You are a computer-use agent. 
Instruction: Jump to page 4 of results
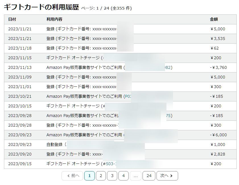pyautogui.click(x=123, y=176)
